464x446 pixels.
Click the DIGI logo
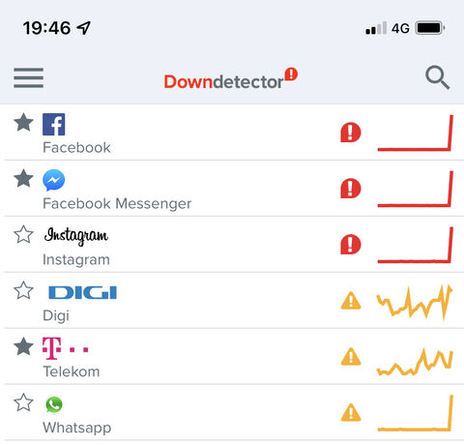point(82,292)
